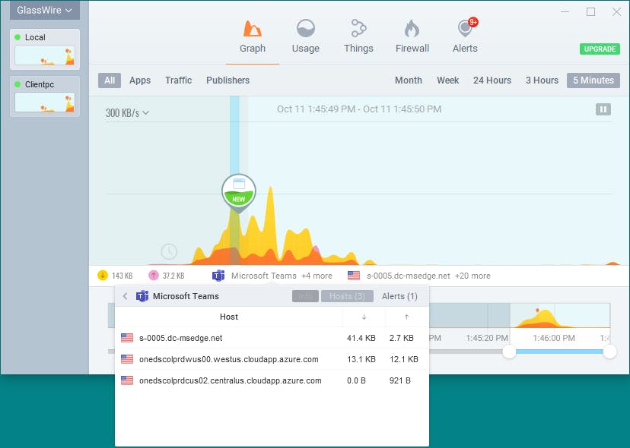The height and width of the screenshot is (448, 630).
Task: Pause the live graph
Action: coord(603,109)
